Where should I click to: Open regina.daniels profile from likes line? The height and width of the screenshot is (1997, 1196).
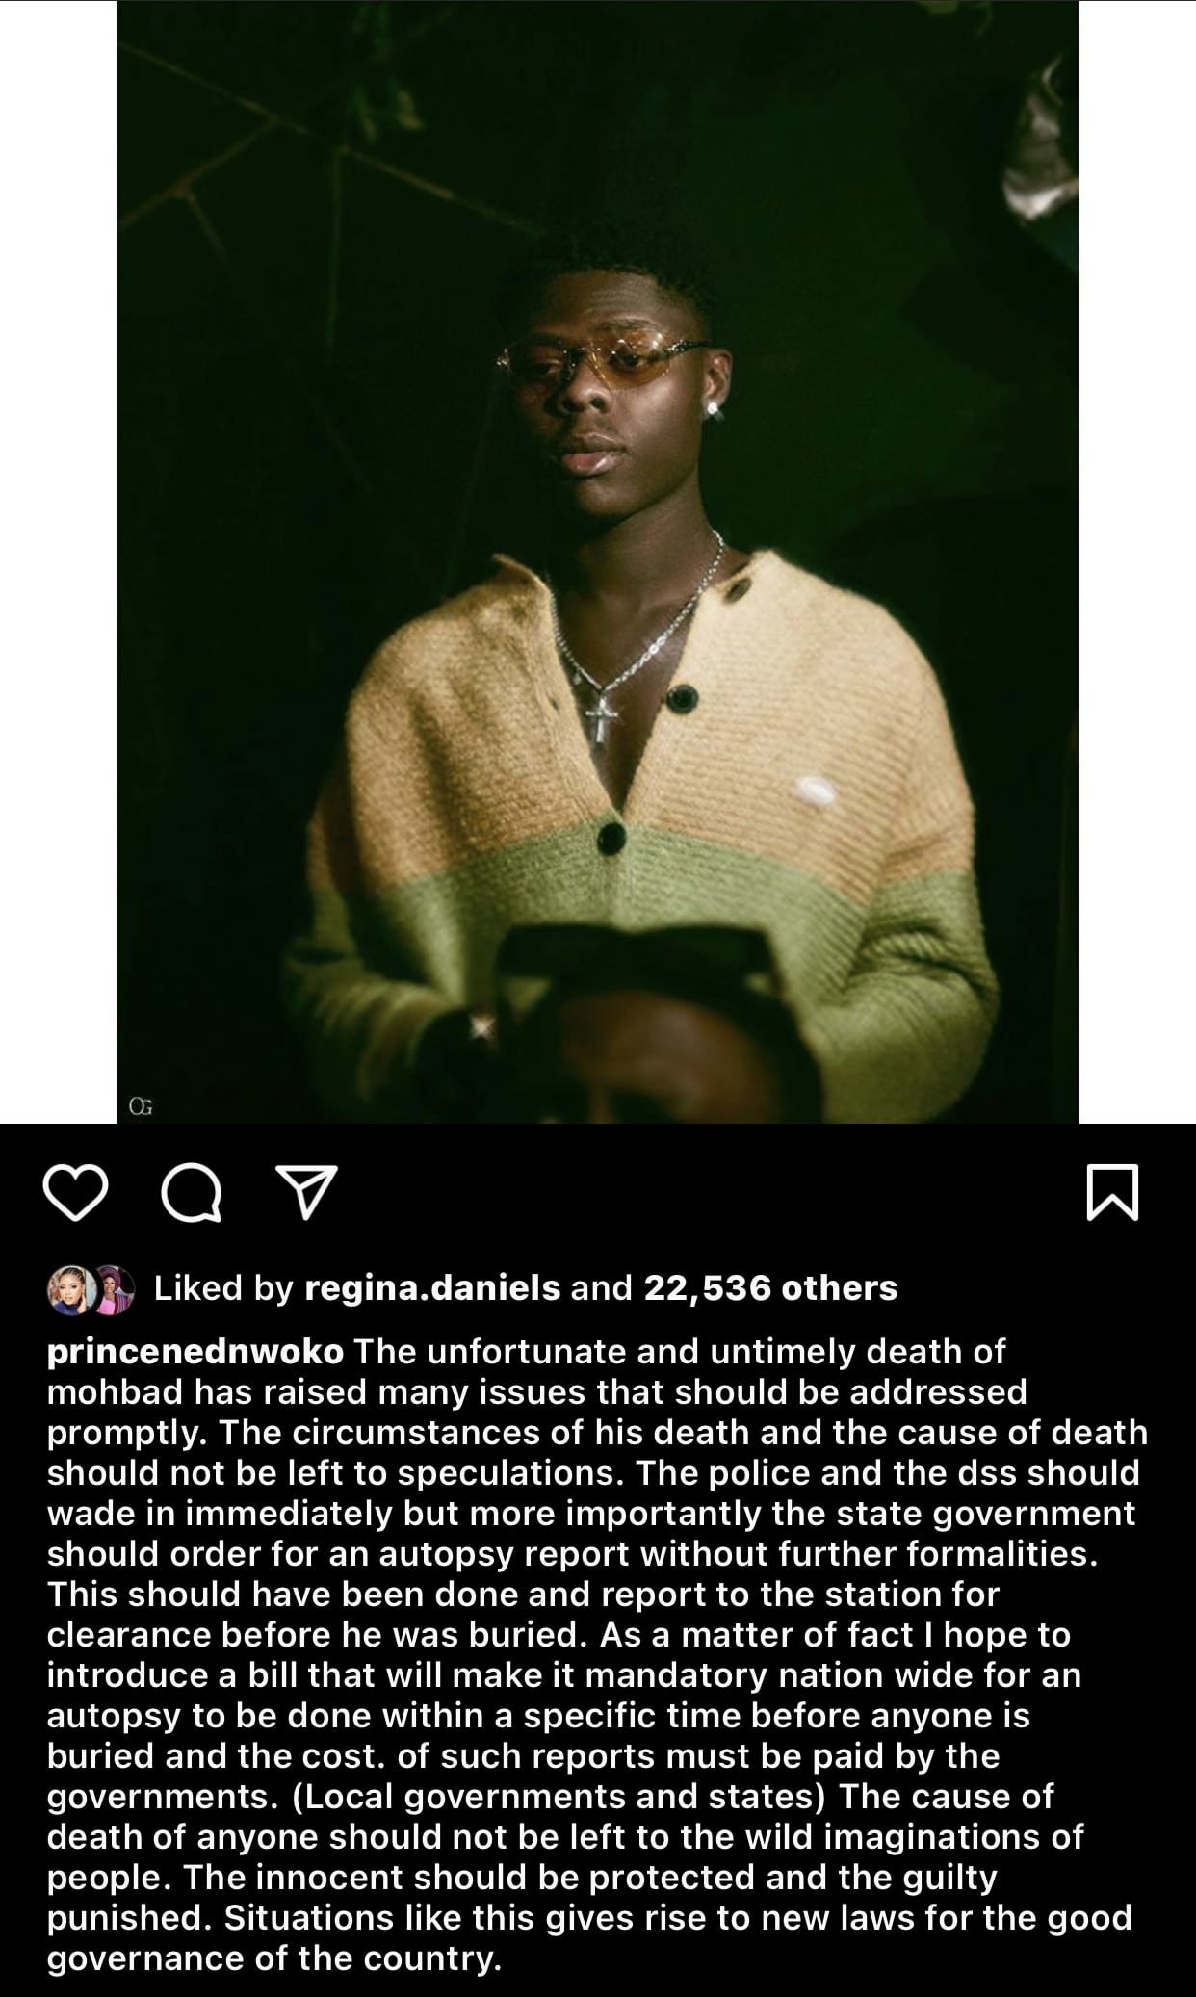[432, 1288]
